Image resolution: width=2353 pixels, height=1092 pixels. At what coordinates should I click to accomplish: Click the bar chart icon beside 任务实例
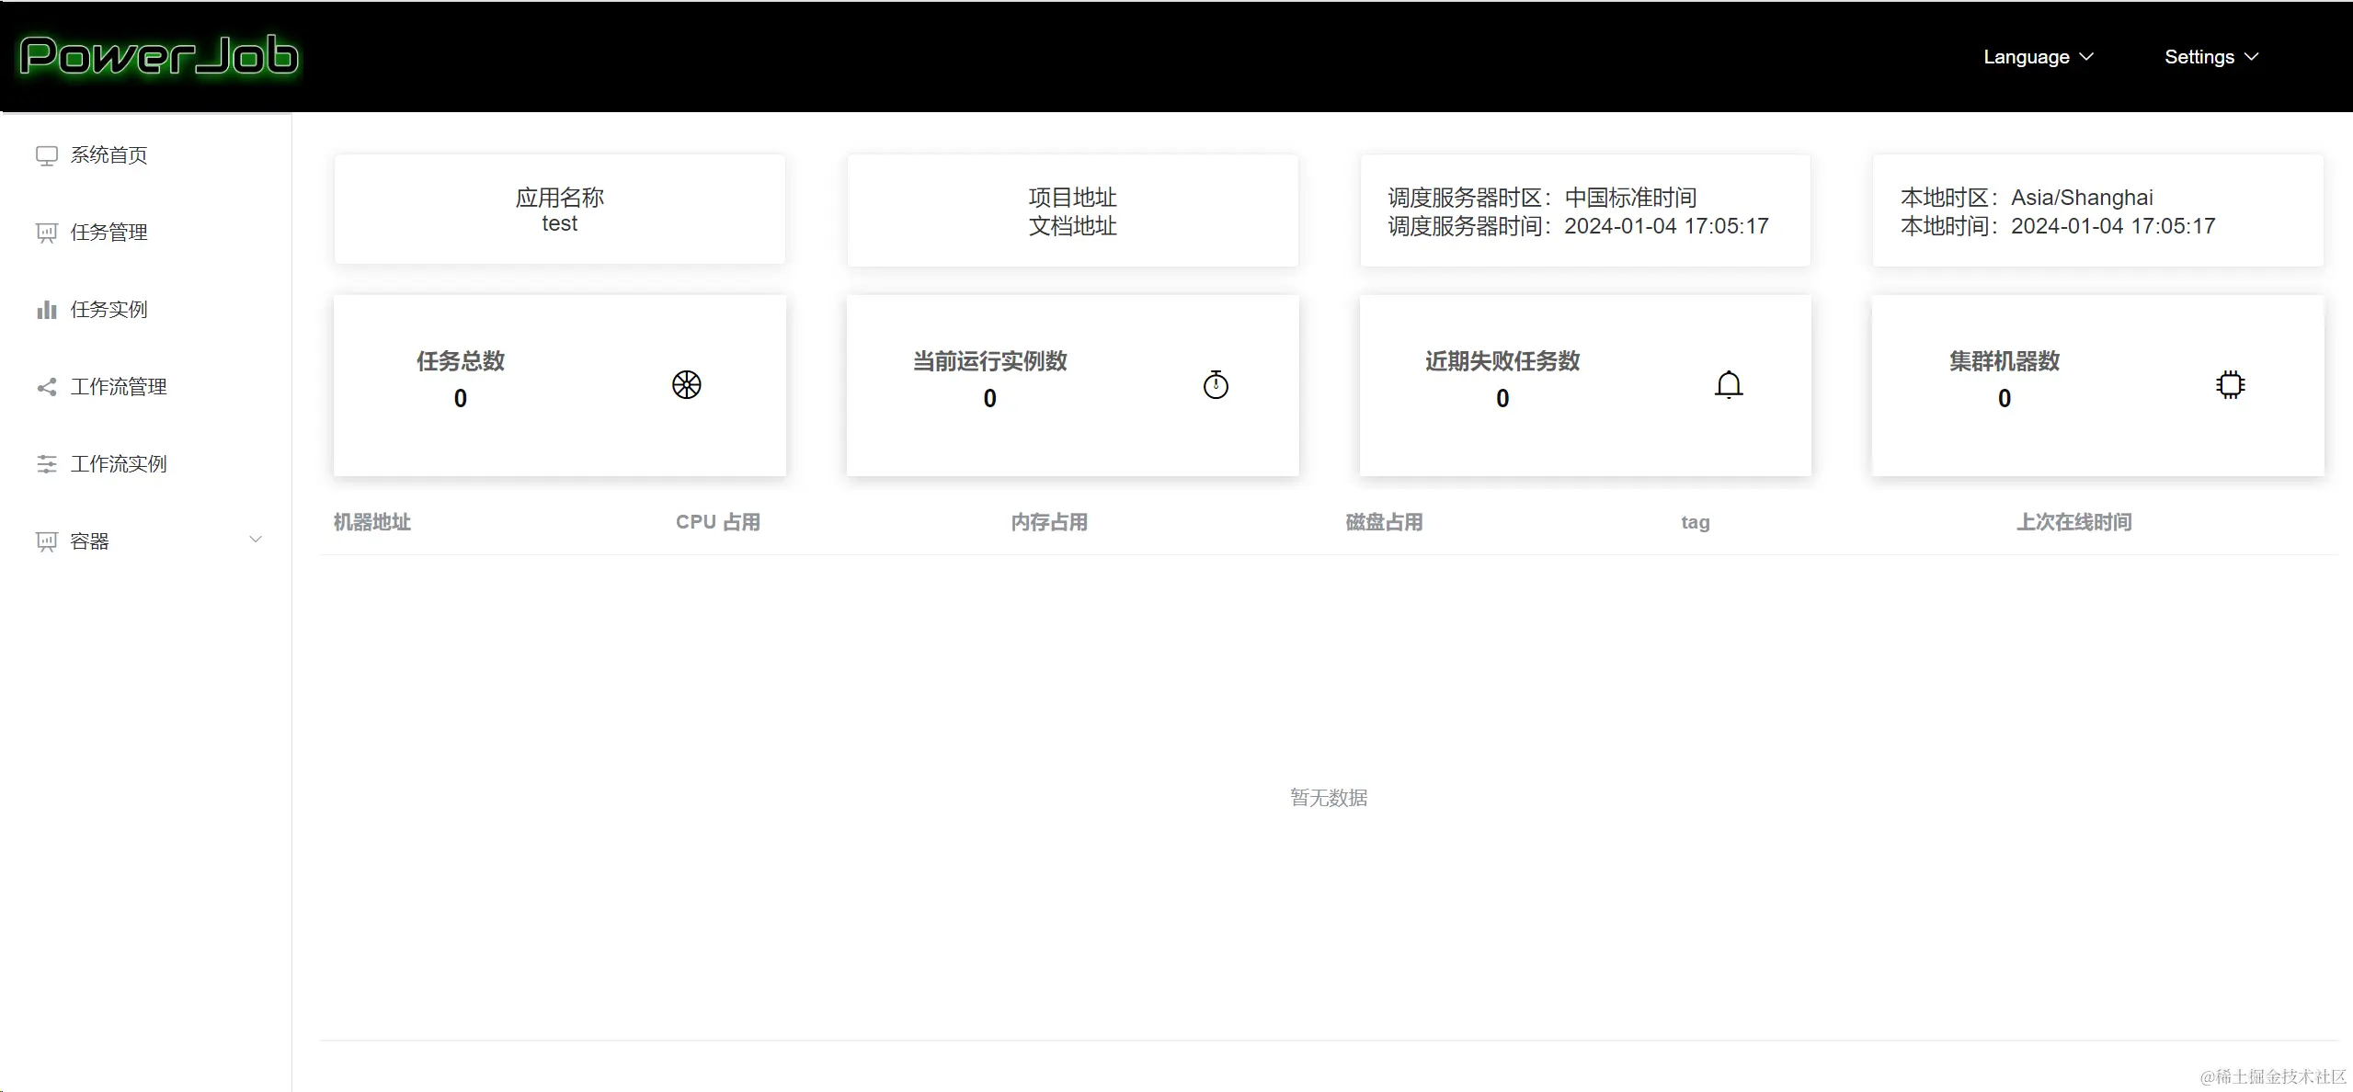(46, 310)
